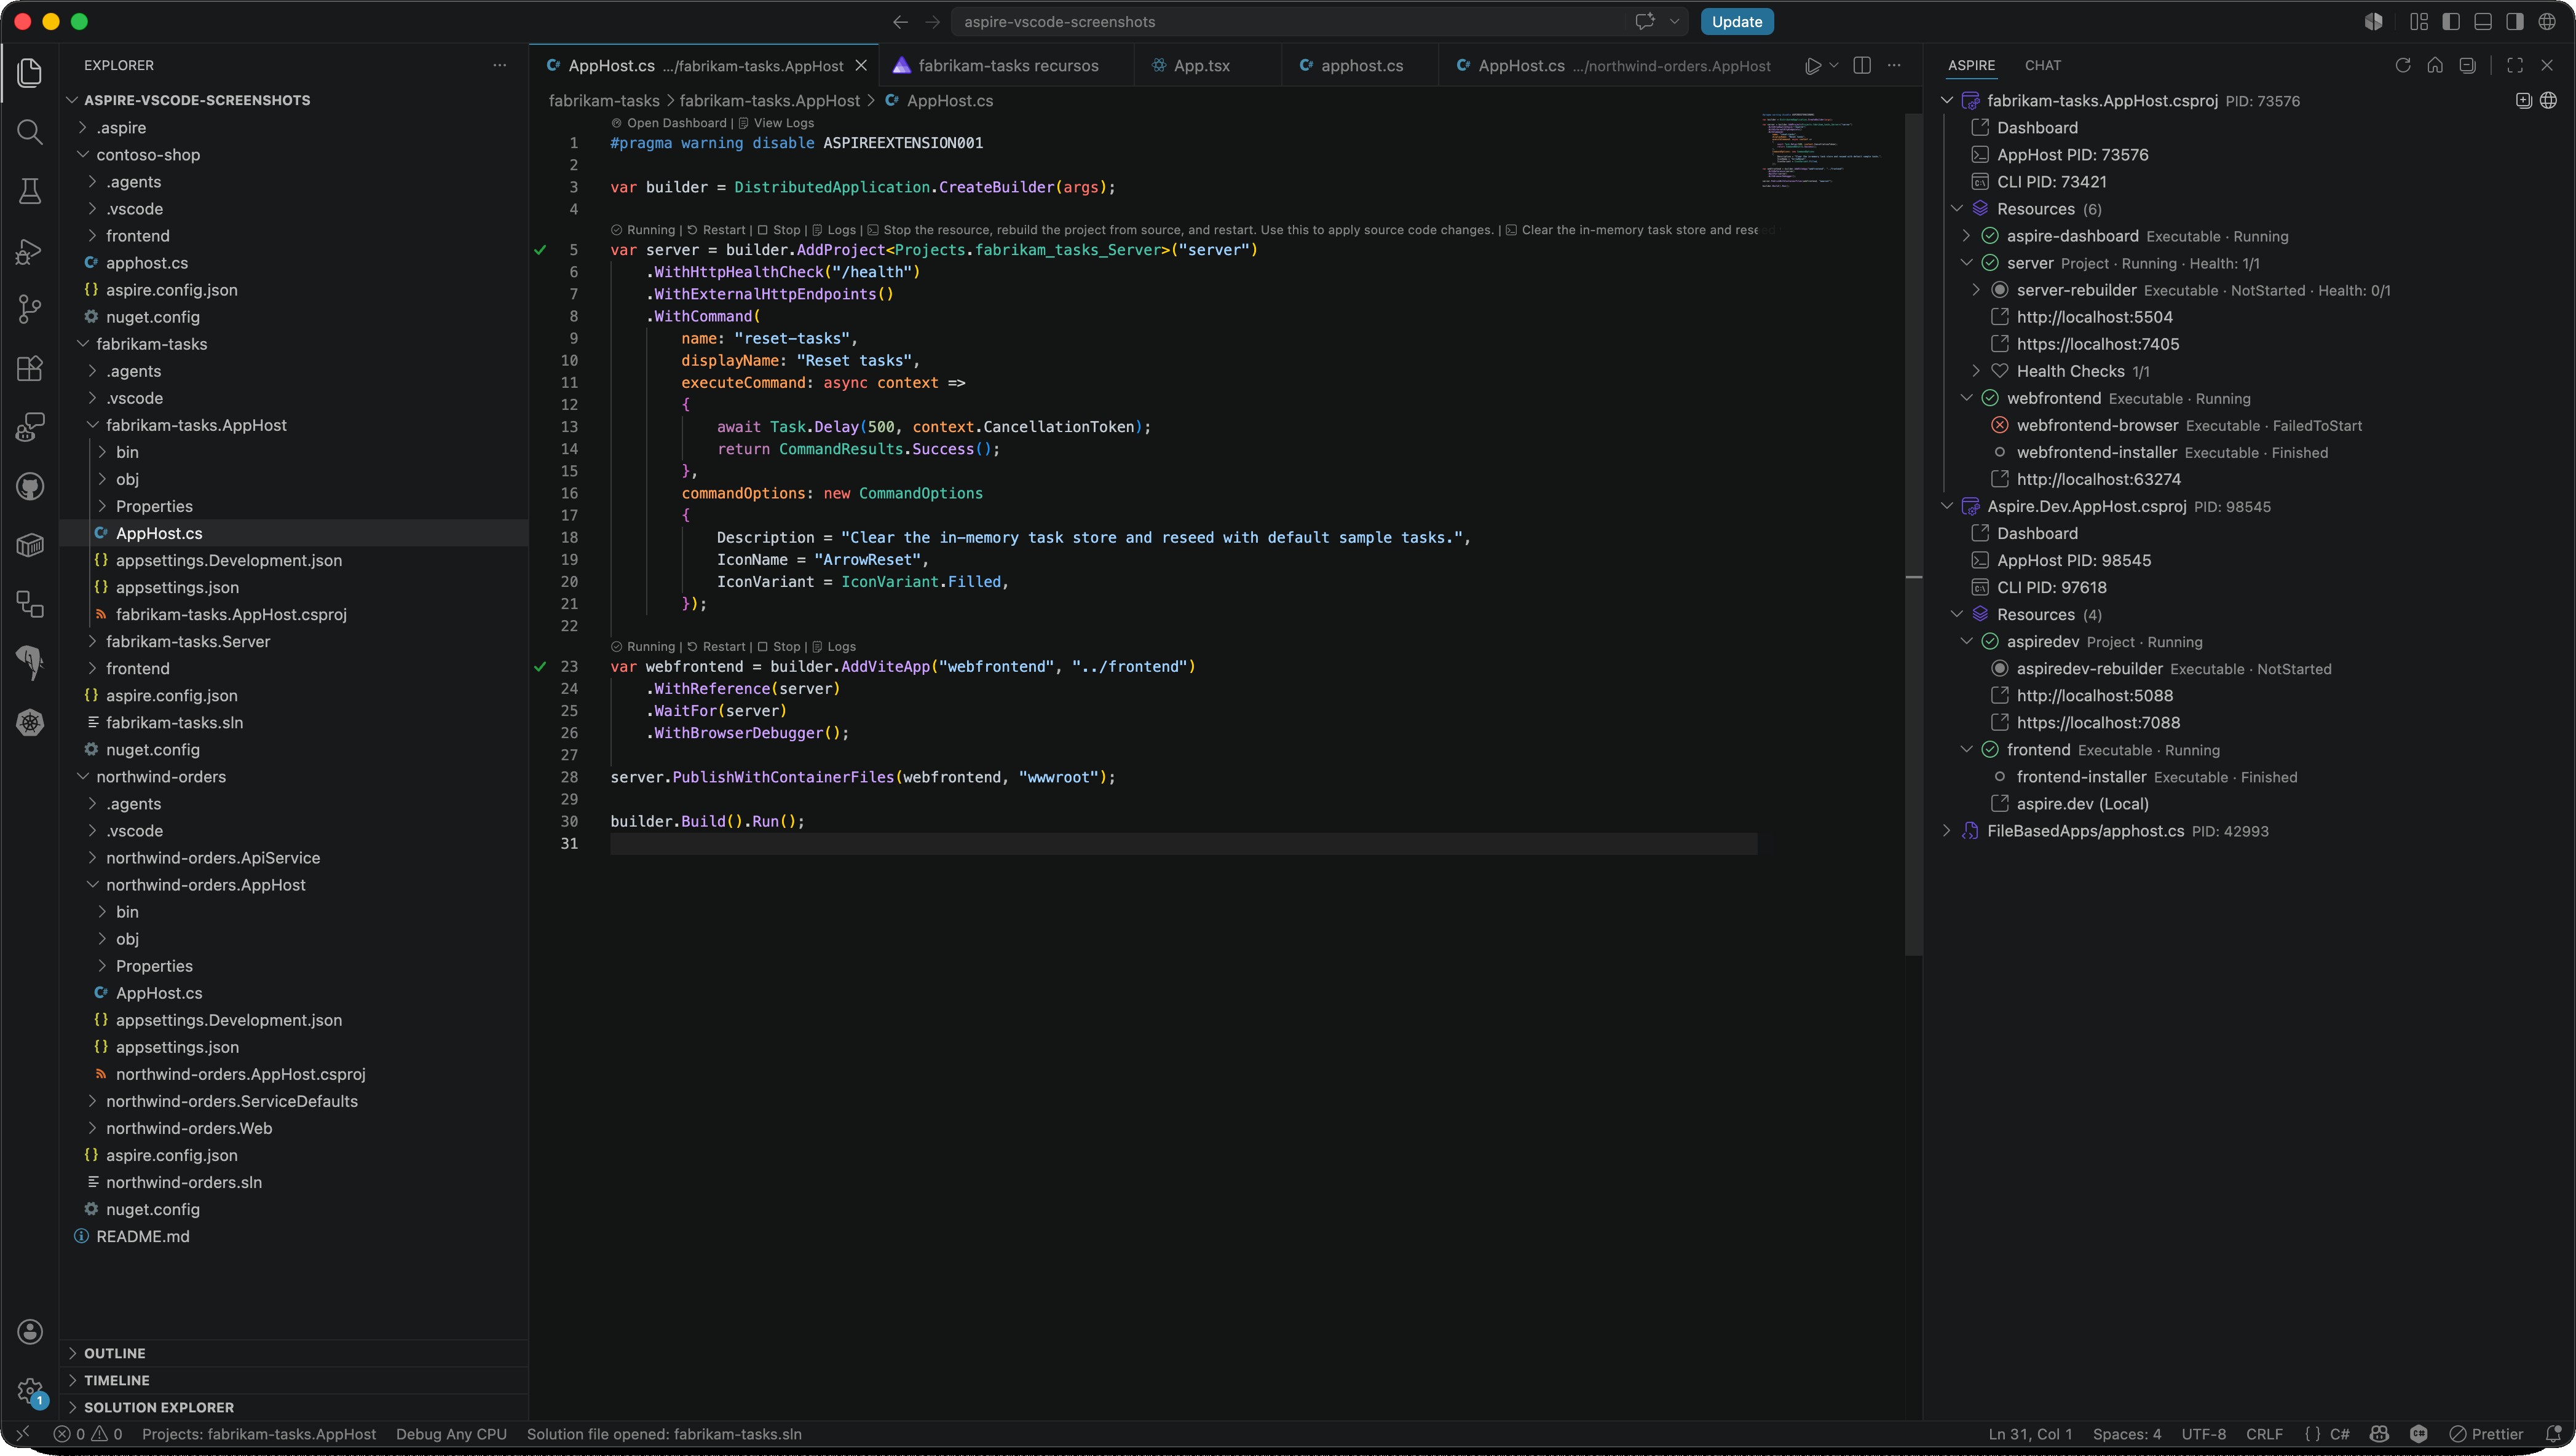2576x1456 pixels.
Task: Open globe icon on fabrikam-tasks.AppHost.csproj row
Action: (x=2549, y=101)
